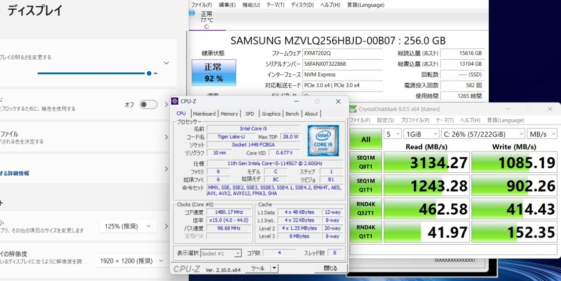The width and height of the screenshot is (561, 281).
Task: Click the 閉じる button in CPU-Z
Action: (x=330, y=268)
